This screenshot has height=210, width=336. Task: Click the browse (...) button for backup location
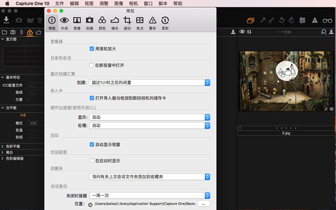click(x=203, y=204)
